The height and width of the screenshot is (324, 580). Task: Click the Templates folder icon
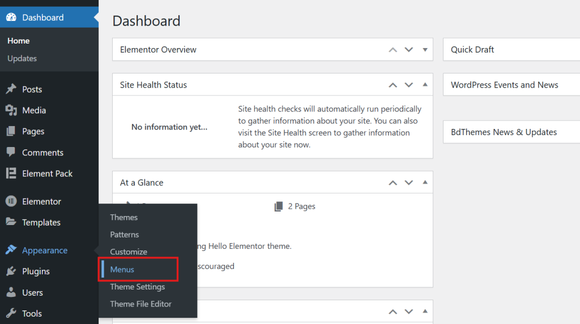coord(11,222)
